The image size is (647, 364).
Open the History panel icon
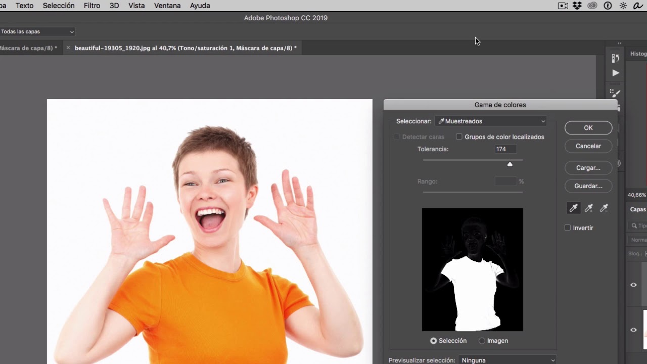tap(615, 58)
